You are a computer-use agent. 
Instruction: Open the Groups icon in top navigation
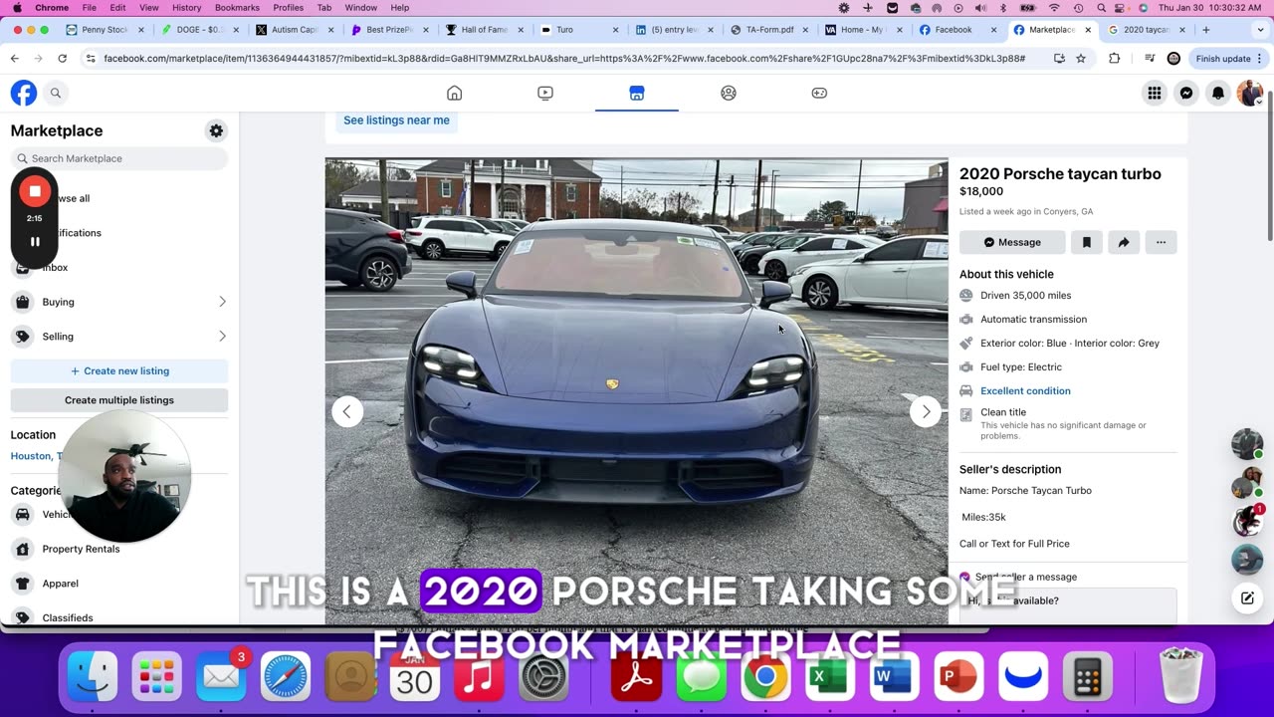click(729, 93)
